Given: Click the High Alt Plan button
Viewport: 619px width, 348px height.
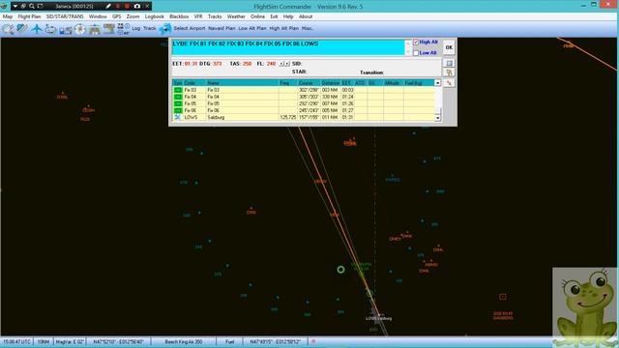Looking at the screenshot, I should pos(283,28).
